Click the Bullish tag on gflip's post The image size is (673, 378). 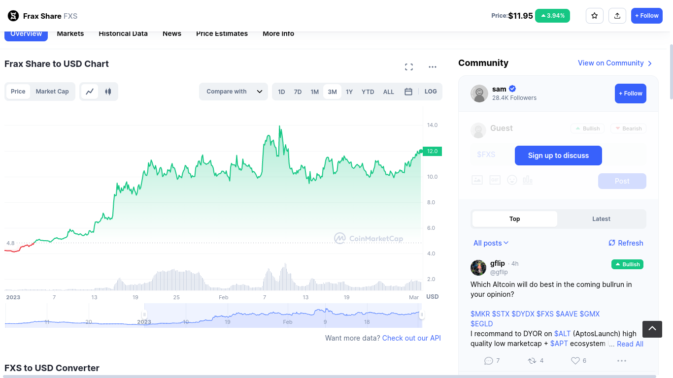(627, 264)
